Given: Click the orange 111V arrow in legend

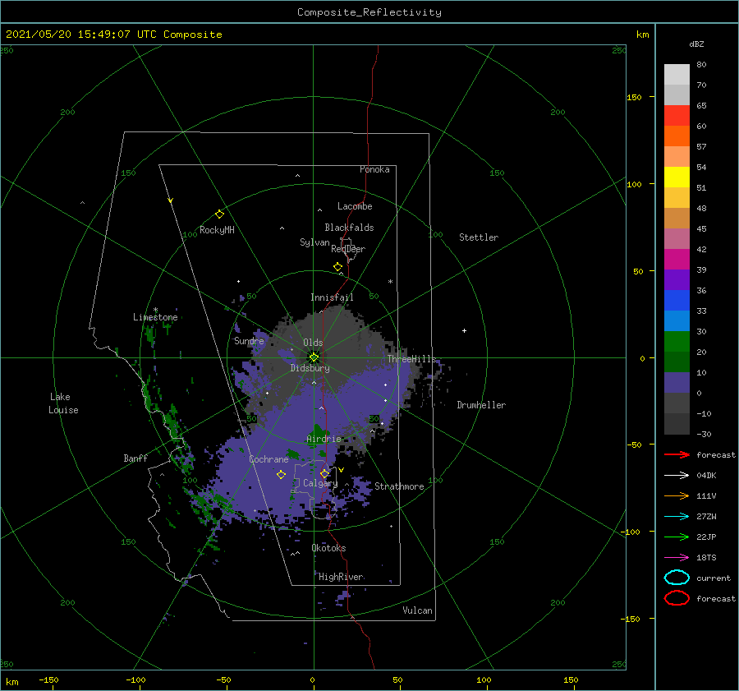Looking at the screenshot, I should (677, 495).
